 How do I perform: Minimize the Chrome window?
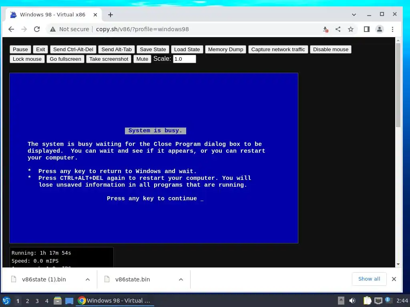[x=369, y=14]
